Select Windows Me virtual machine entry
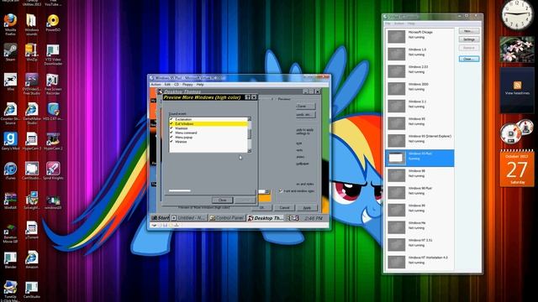 (420, 227)
